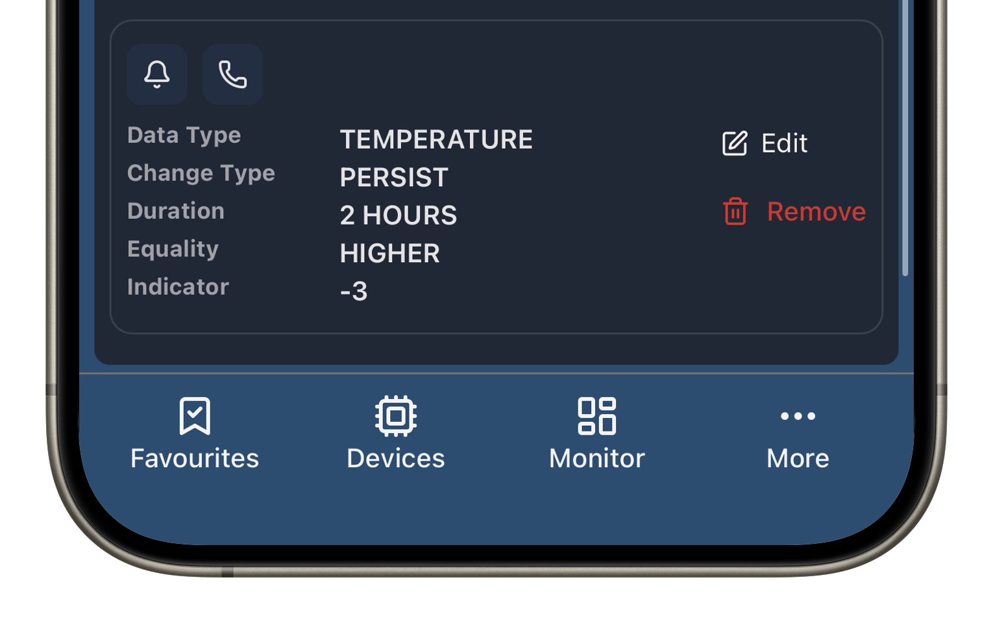The width and height of the screenshot is (993, 623).
Task: Tap the three-dots More icon
Action: point(798,415)
